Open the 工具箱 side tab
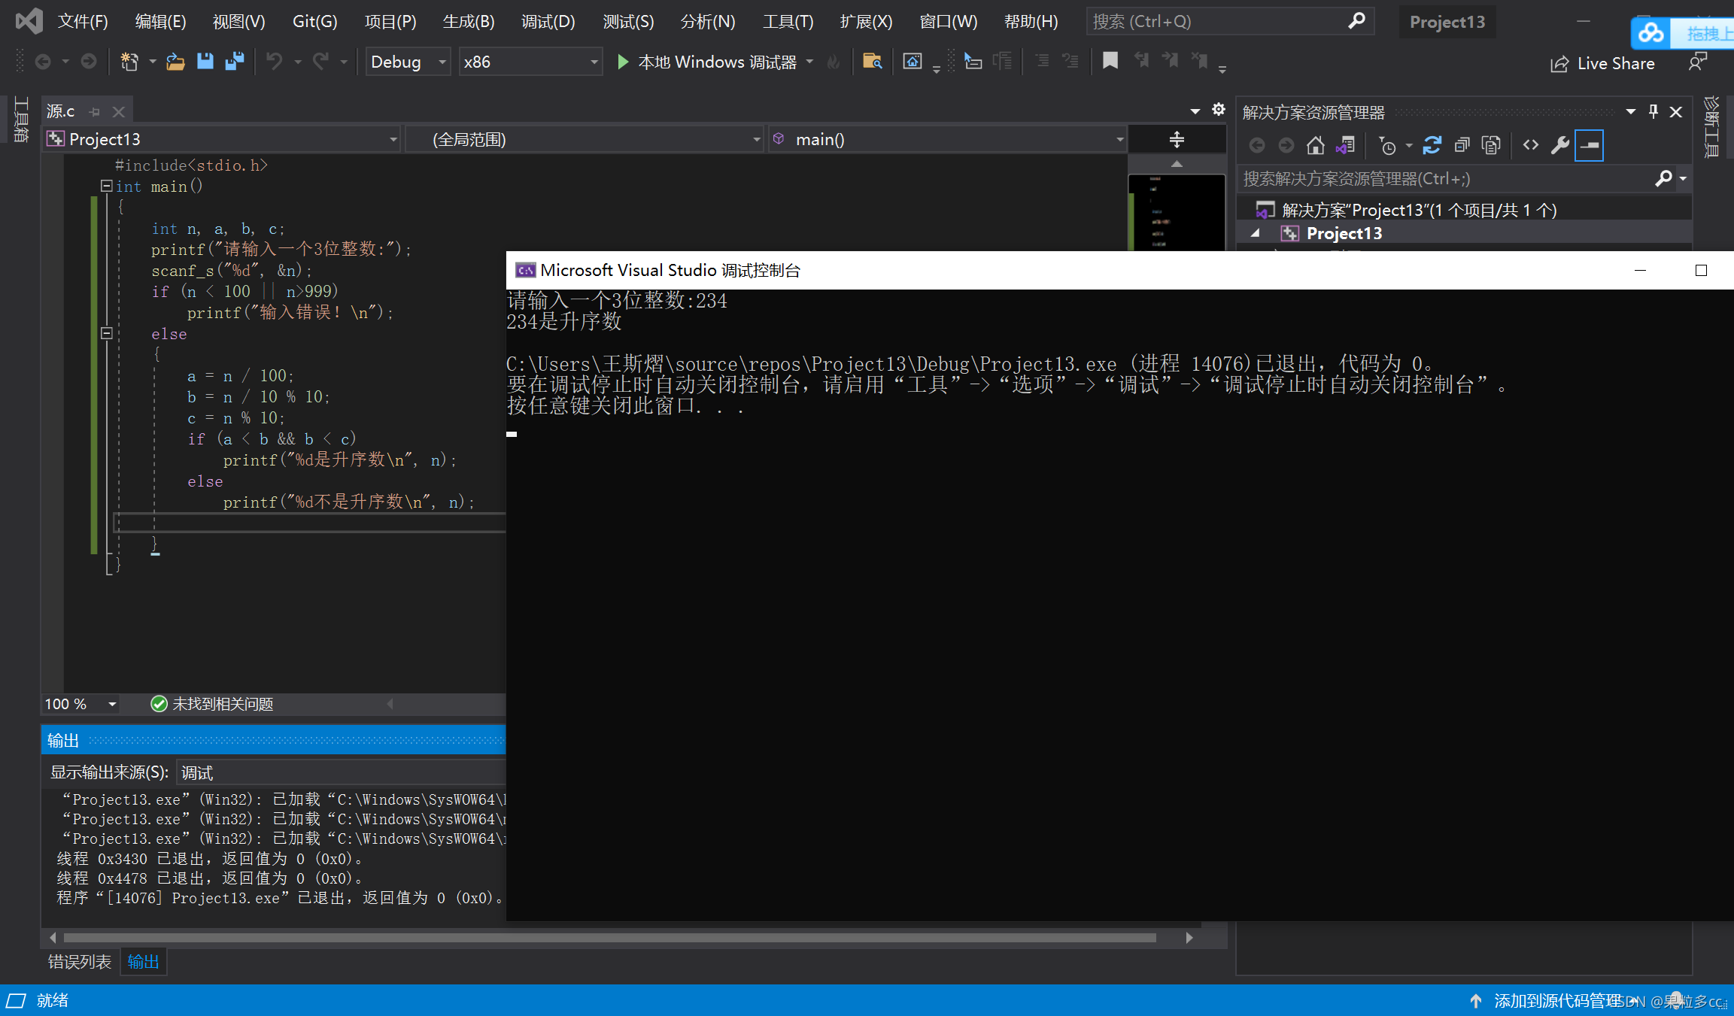 pos(21,119)
